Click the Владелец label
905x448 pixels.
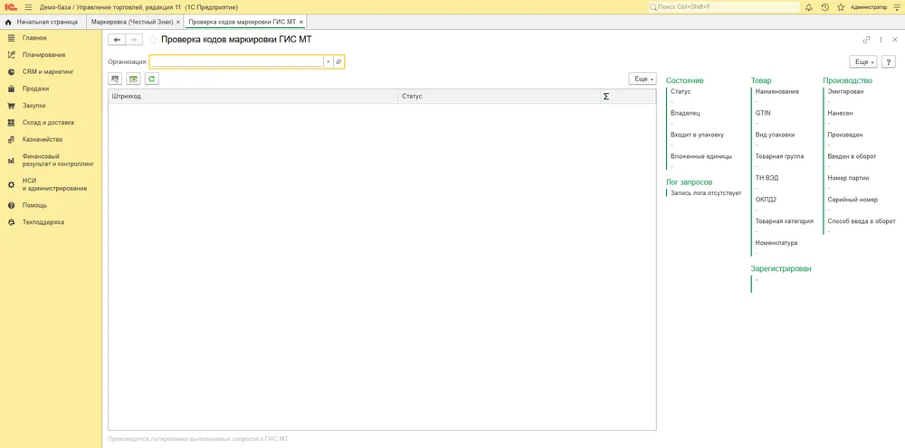(685, 114)
